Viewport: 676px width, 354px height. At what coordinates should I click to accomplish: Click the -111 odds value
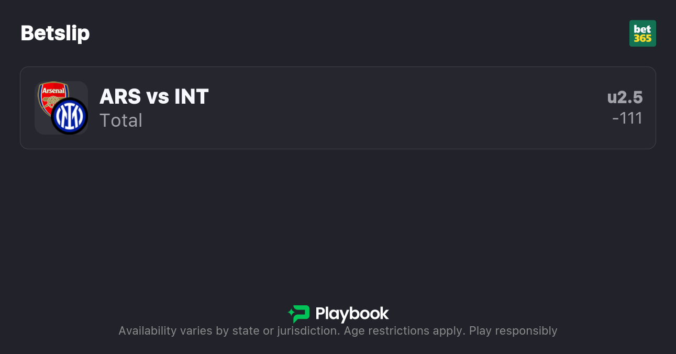627,118
